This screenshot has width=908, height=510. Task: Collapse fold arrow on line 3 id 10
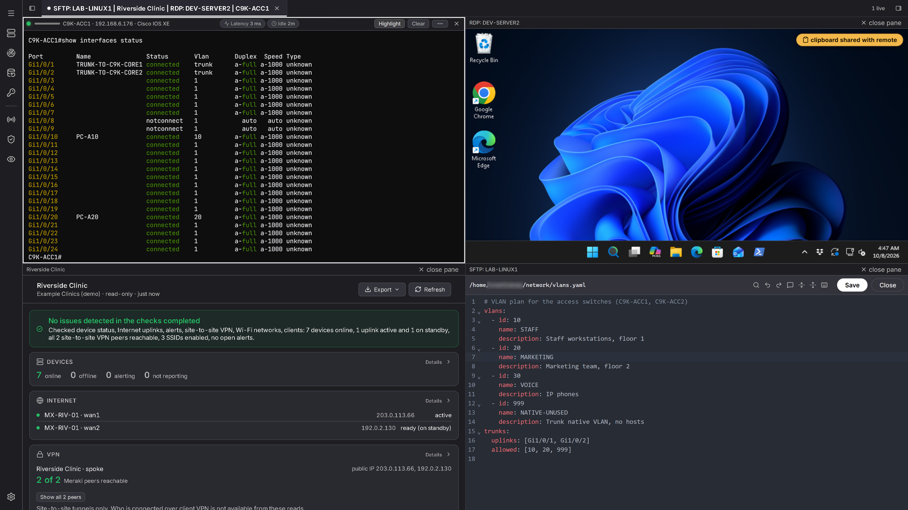click(479, 322)
